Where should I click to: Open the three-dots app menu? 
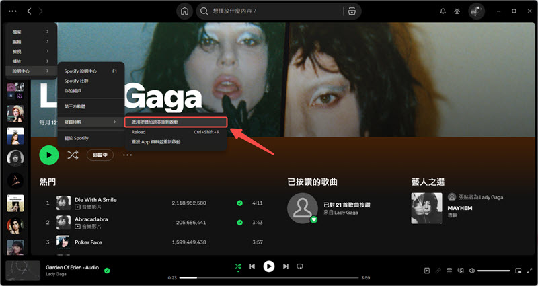[12, 11]
